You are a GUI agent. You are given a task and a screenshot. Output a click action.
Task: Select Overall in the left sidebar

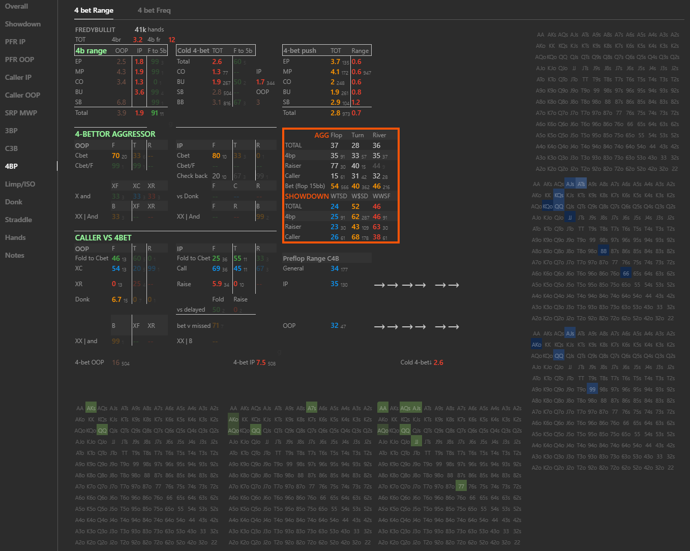16,6
